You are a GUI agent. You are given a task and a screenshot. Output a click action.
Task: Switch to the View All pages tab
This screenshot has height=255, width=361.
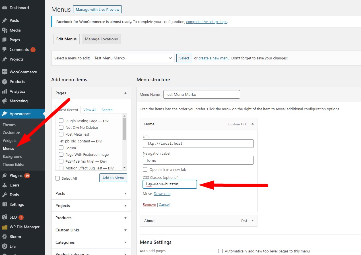click(90, 110)
